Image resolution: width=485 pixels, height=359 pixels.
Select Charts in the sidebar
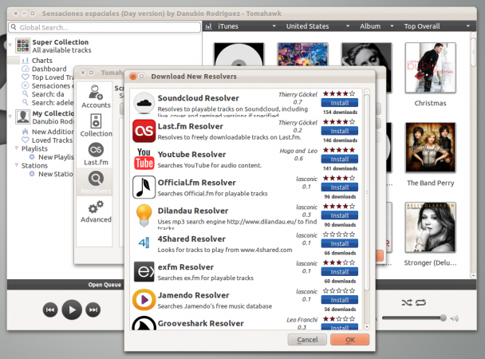coord(42,61)
